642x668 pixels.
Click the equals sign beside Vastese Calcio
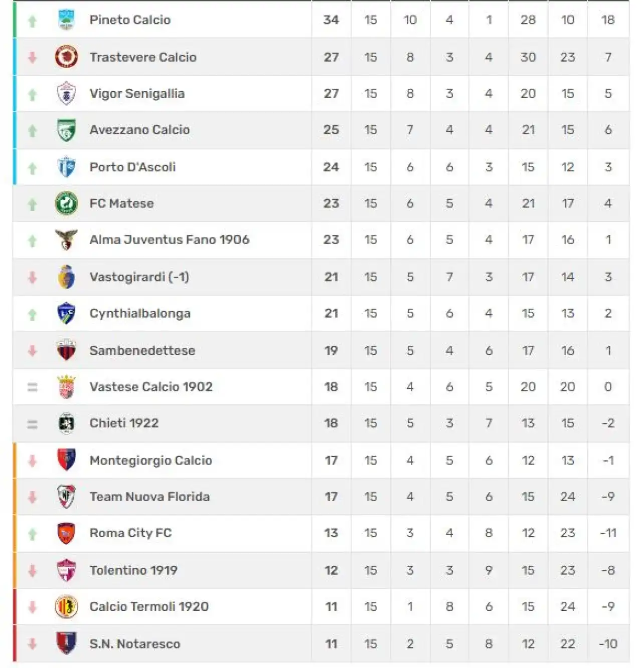coord(33,387)
